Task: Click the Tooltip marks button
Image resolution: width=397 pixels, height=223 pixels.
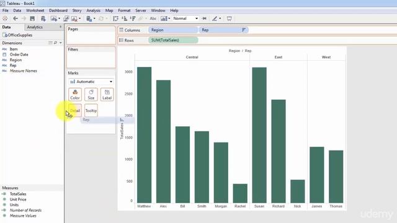Action: pyautogui.click(x=91, y=110)
